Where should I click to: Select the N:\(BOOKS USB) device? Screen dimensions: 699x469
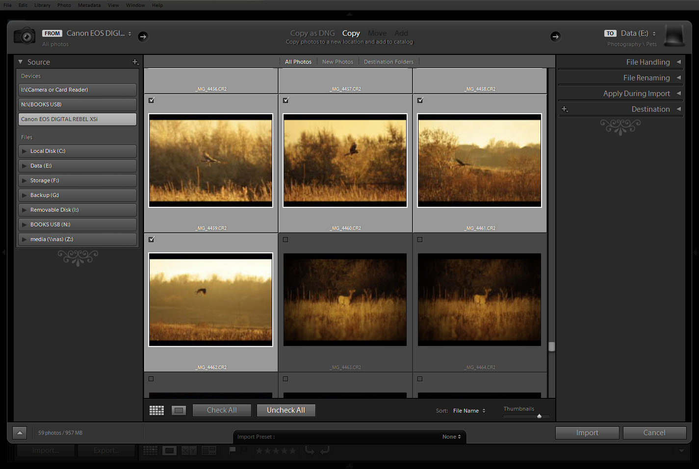(x=78, y=104)
